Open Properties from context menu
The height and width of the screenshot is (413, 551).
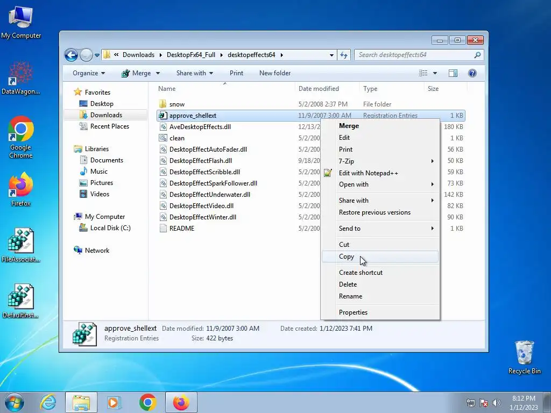pyautogui.click(x=380, y=312)
